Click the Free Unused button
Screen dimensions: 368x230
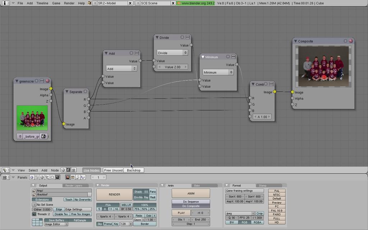(113, 170)
